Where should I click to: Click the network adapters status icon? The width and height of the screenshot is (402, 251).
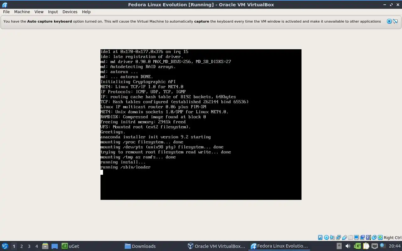(x=338, y=238)
